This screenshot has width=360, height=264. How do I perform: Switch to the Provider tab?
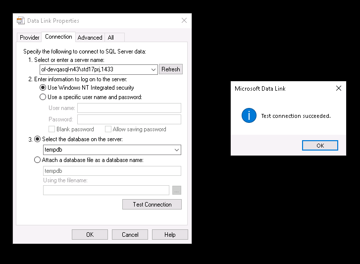click(x=29, y=38)
